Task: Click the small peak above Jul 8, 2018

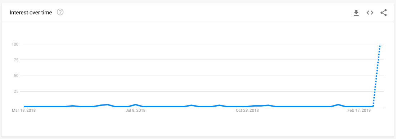Action: tap(136, 105)
